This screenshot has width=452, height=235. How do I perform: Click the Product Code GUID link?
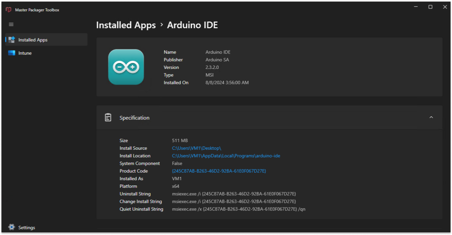(x=219, y=171)
